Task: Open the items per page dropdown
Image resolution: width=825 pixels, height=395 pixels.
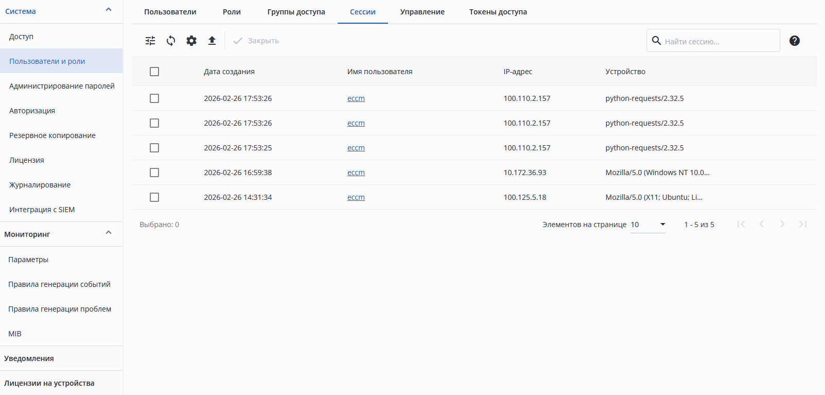Action: 648,225
